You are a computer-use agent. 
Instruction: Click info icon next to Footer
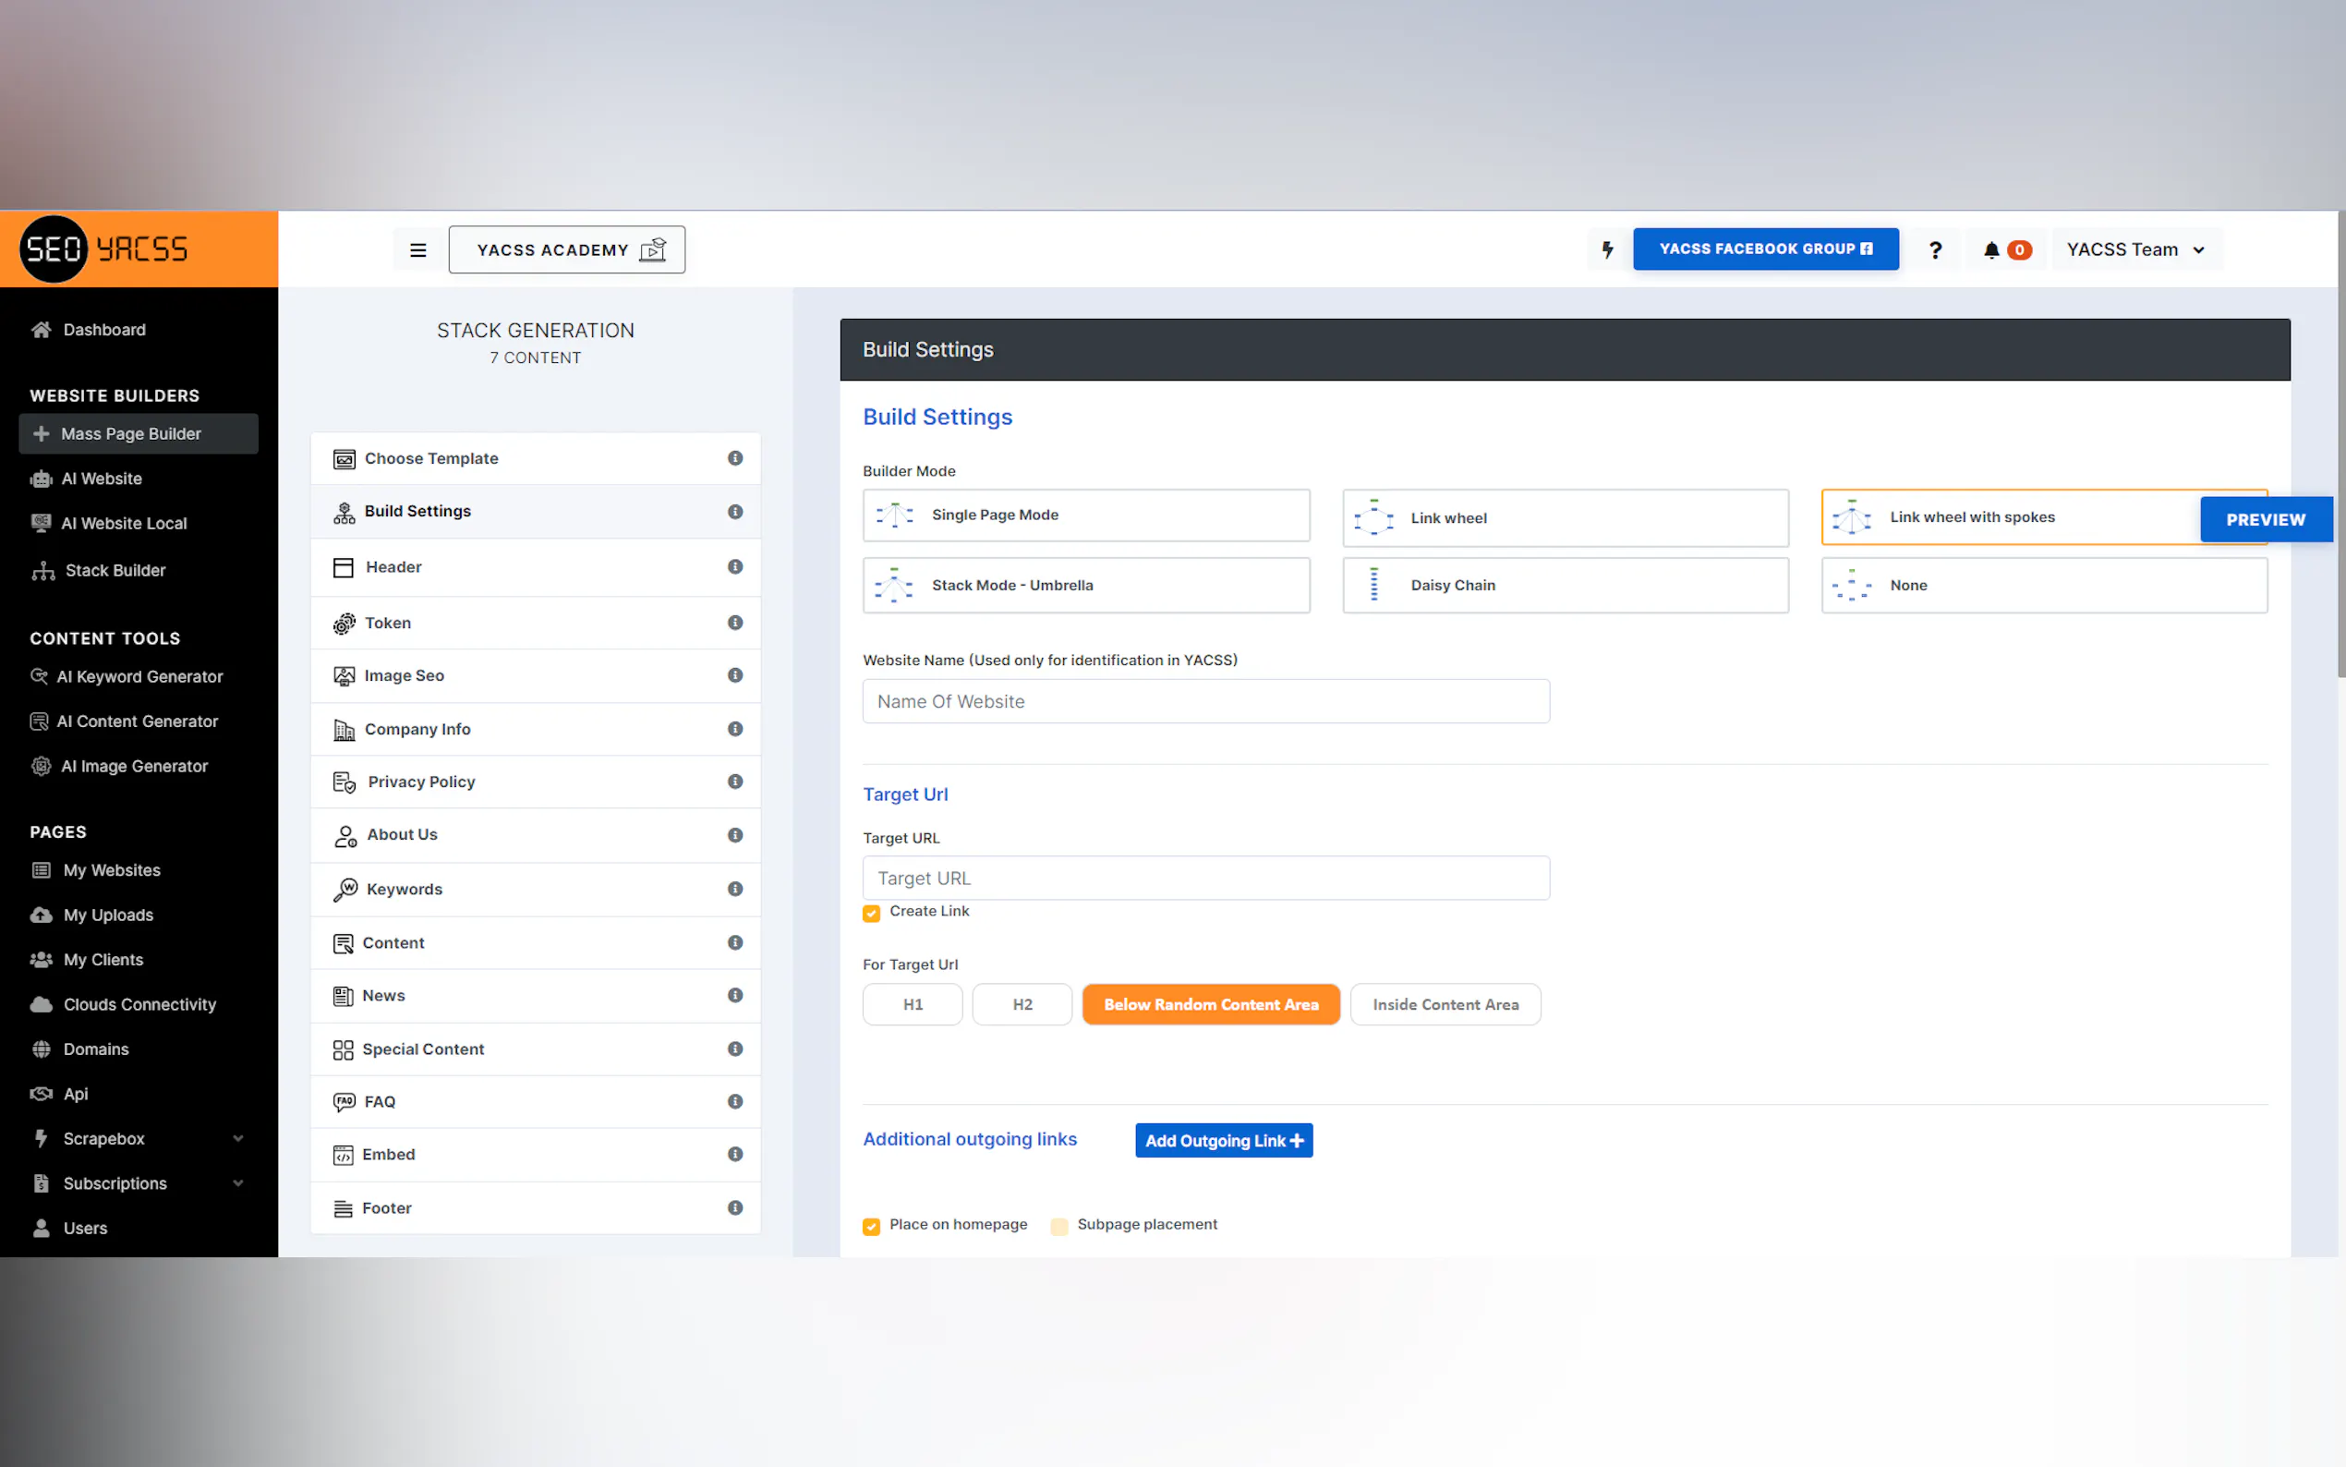735,1208
